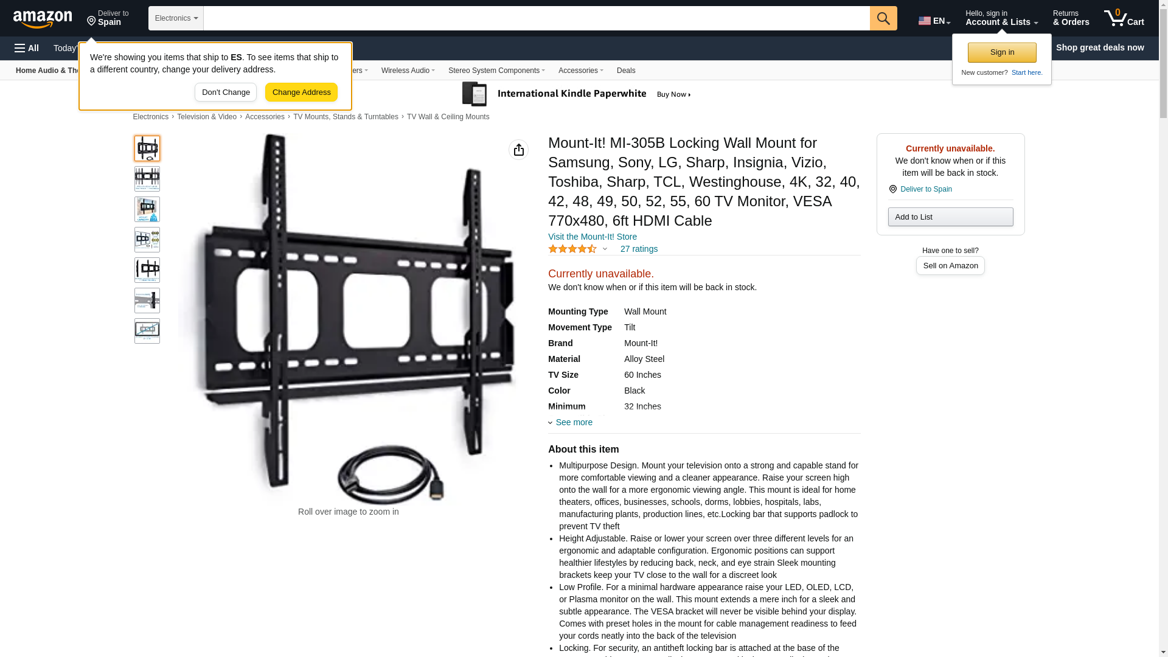Click the Sell on Amazon button
1168x657 pixels.
tap(950, 266)
